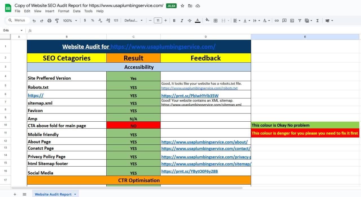Toggle bold formatting
Image resolution: width=361 pixels, height=197 pixels.
pos(174,20)
